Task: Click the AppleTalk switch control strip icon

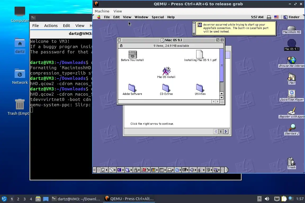Action: pyautogui.click(x=103, y=170)
